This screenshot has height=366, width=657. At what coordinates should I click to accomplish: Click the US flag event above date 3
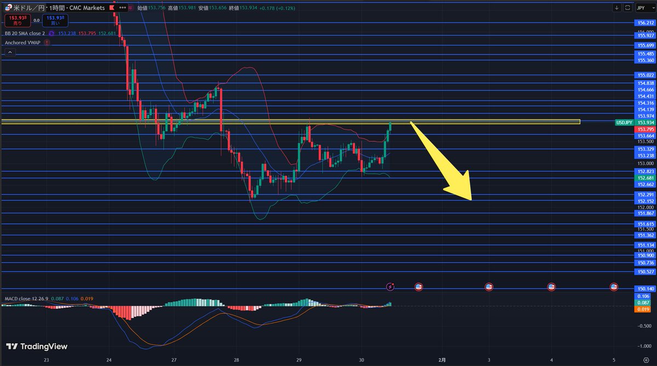[489, 286]
